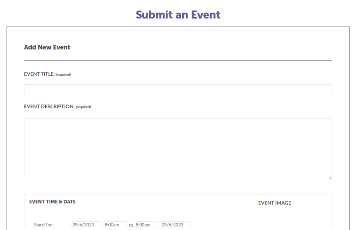357x230 pixels.
Task: Open the start date field
Action: [86, 225]
